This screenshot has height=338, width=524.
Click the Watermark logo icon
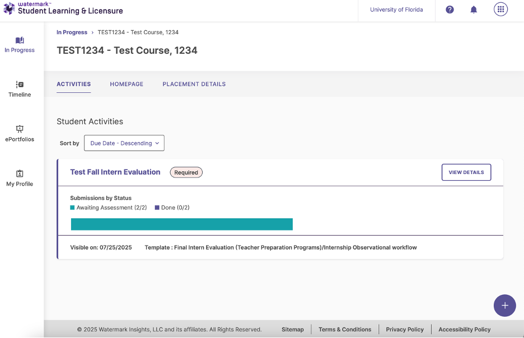[9, 8]
